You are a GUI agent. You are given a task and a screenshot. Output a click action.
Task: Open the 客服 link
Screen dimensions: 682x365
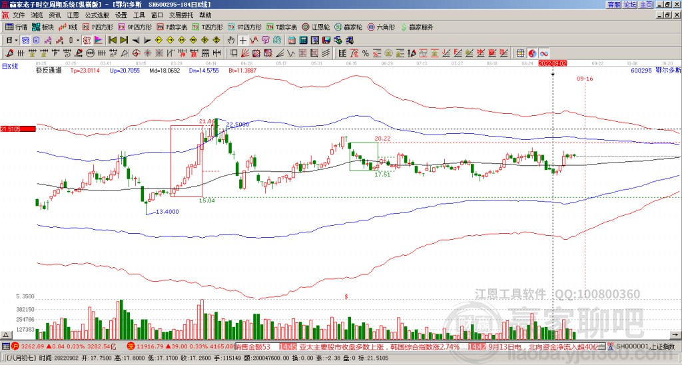[613, 5]
